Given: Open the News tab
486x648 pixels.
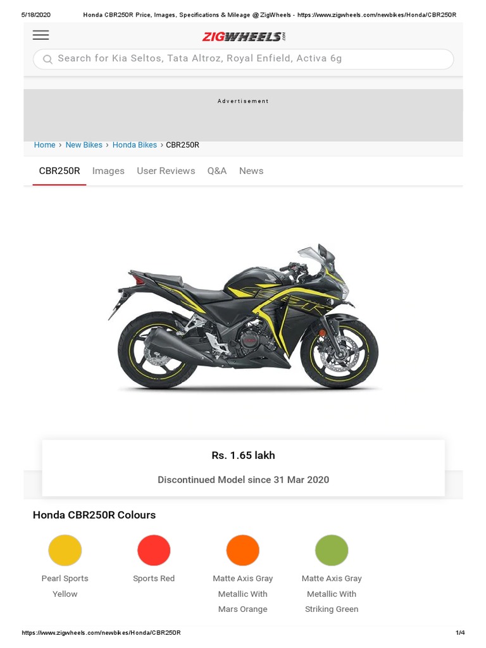Looking at the screenshot, I should pos(251,171).
